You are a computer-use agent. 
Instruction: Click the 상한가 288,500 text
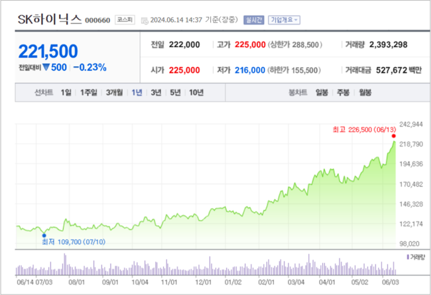click(x=294, y=45)
